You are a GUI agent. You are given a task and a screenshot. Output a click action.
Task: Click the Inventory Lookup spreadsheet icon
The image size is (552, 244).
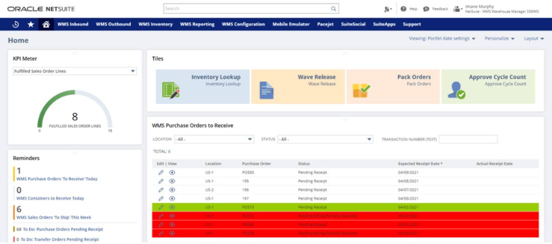tap(171, 90)
